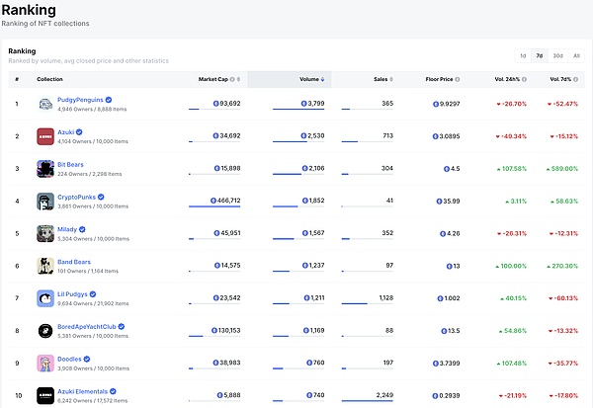The height and width of the screenshot is (408, 593).
Task: Click CryptoPunks market cap value 466,712
Action: [x=228, y=201]
